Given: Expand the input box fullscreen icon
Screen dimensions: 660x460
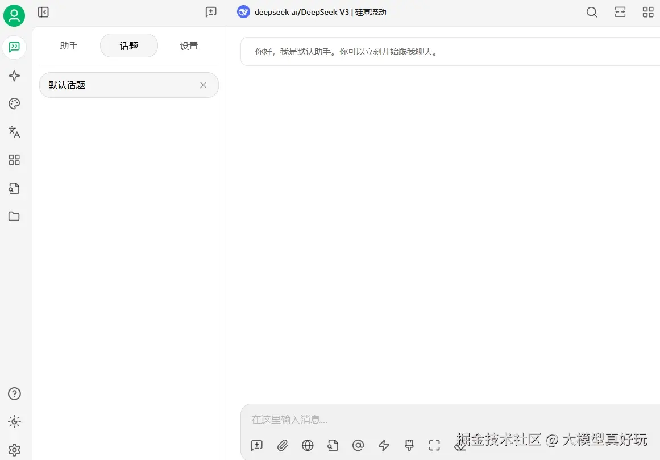Looking at the screenshot, I should [434, 445].
